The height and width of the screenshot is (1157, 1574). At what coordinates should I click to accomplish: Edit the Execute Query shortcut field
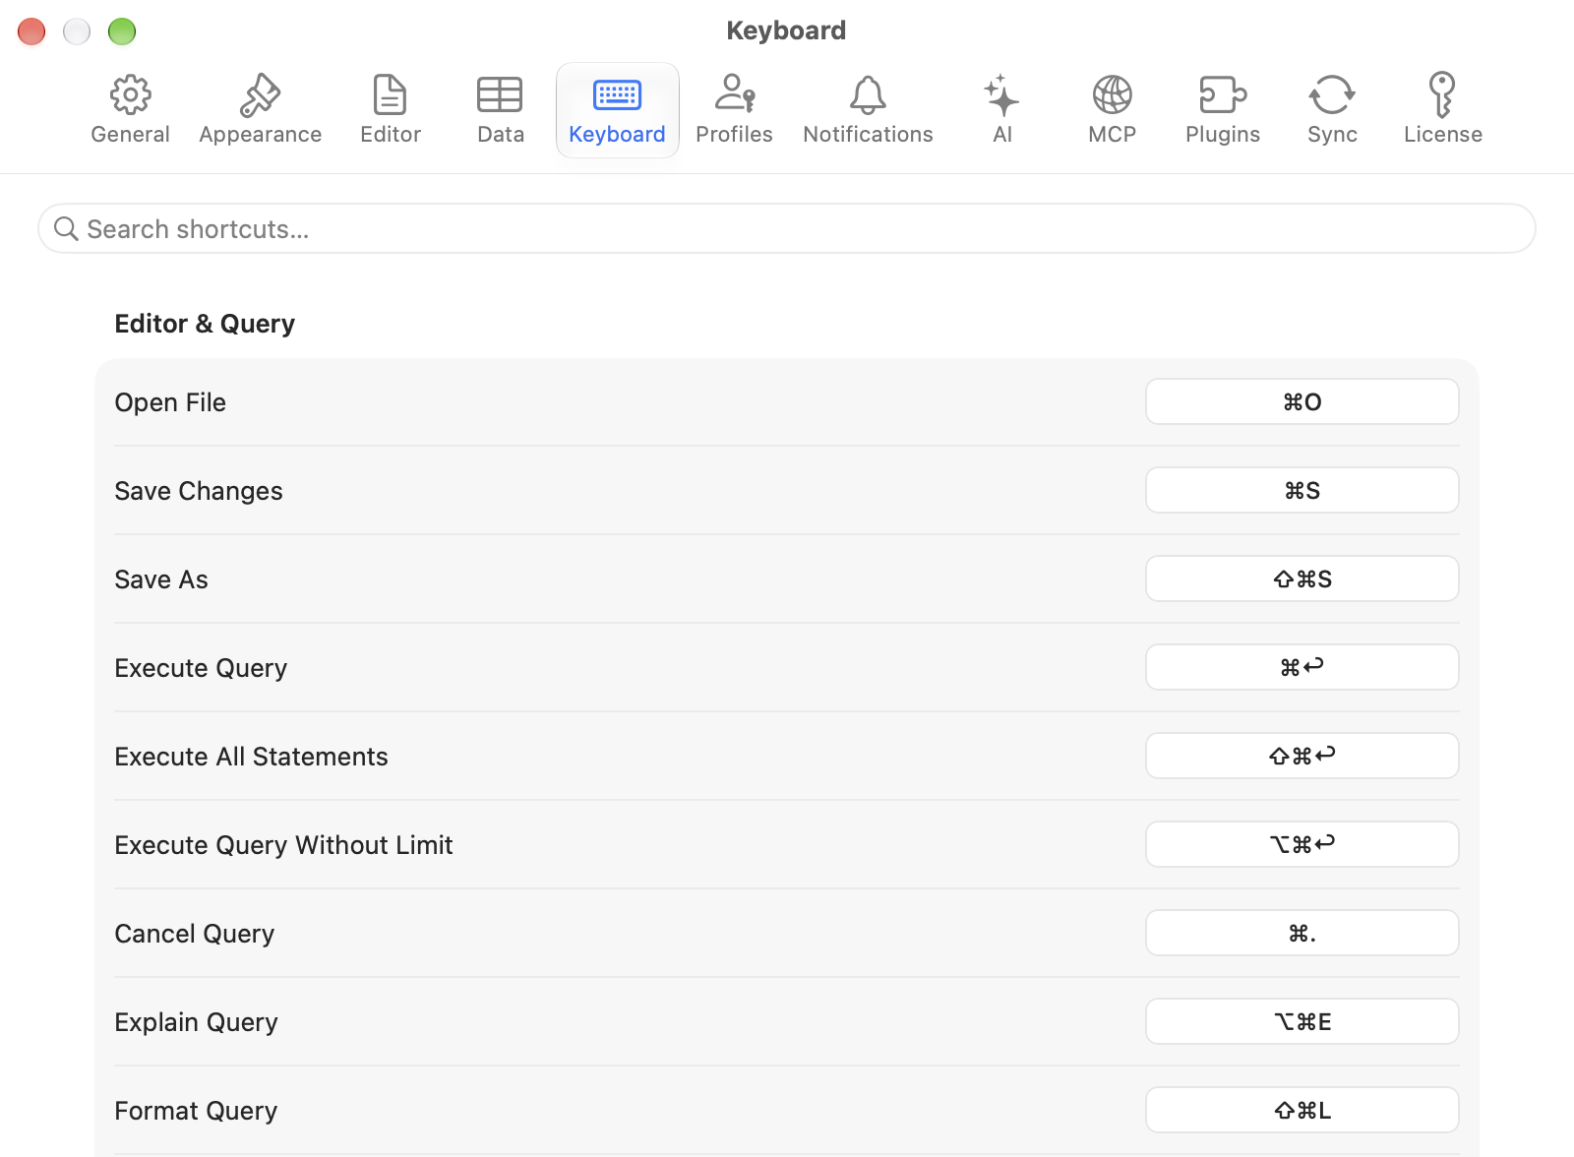coord(1302,668)
